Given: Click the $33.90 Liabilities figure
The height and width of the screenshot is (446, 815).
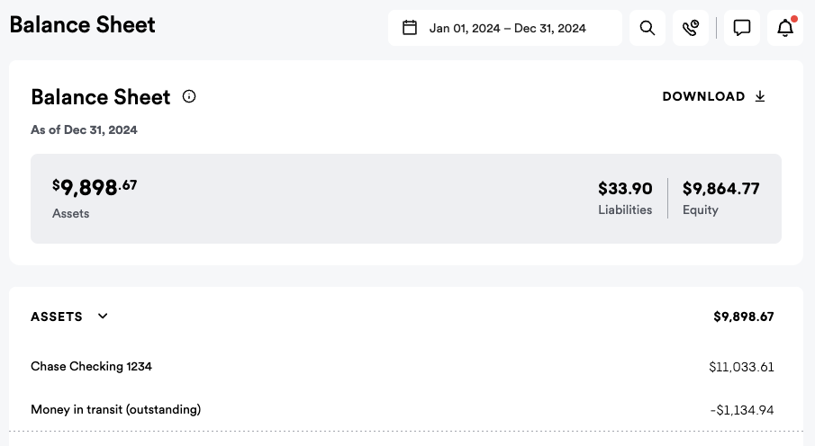Looking at the screenshot, I should 625,189.
